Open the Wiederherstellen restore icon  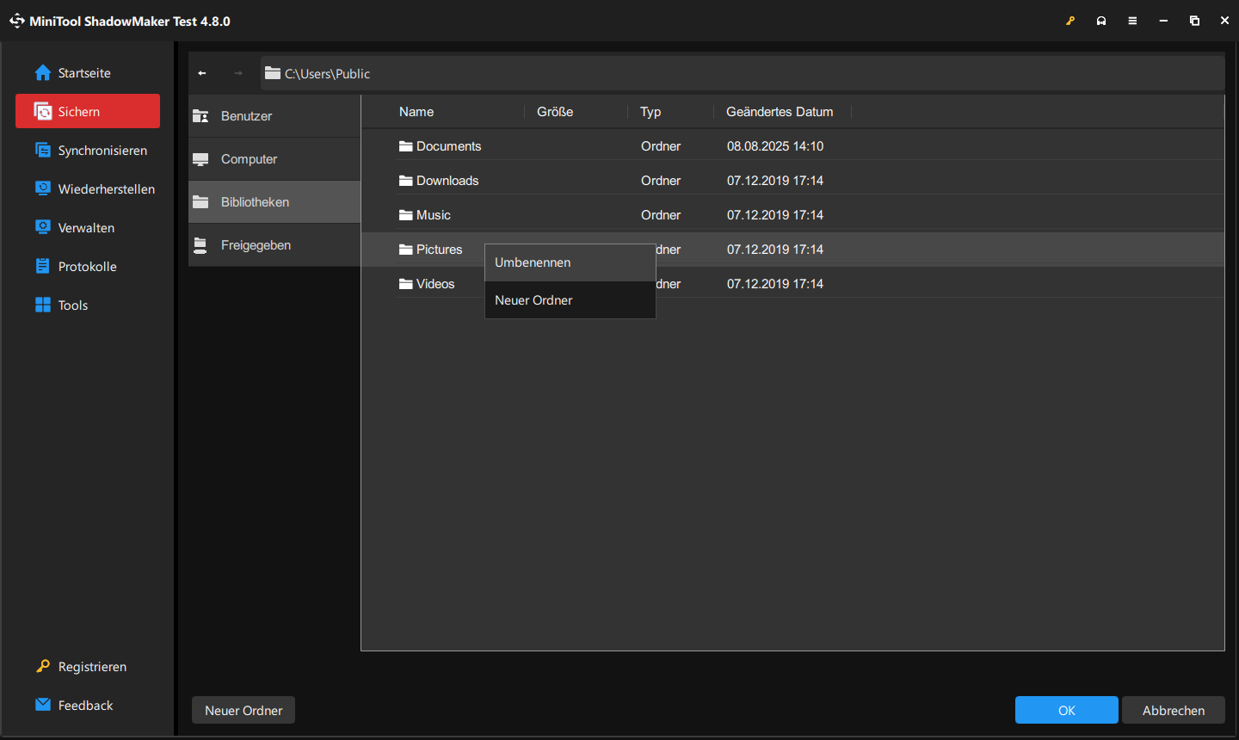43,188
